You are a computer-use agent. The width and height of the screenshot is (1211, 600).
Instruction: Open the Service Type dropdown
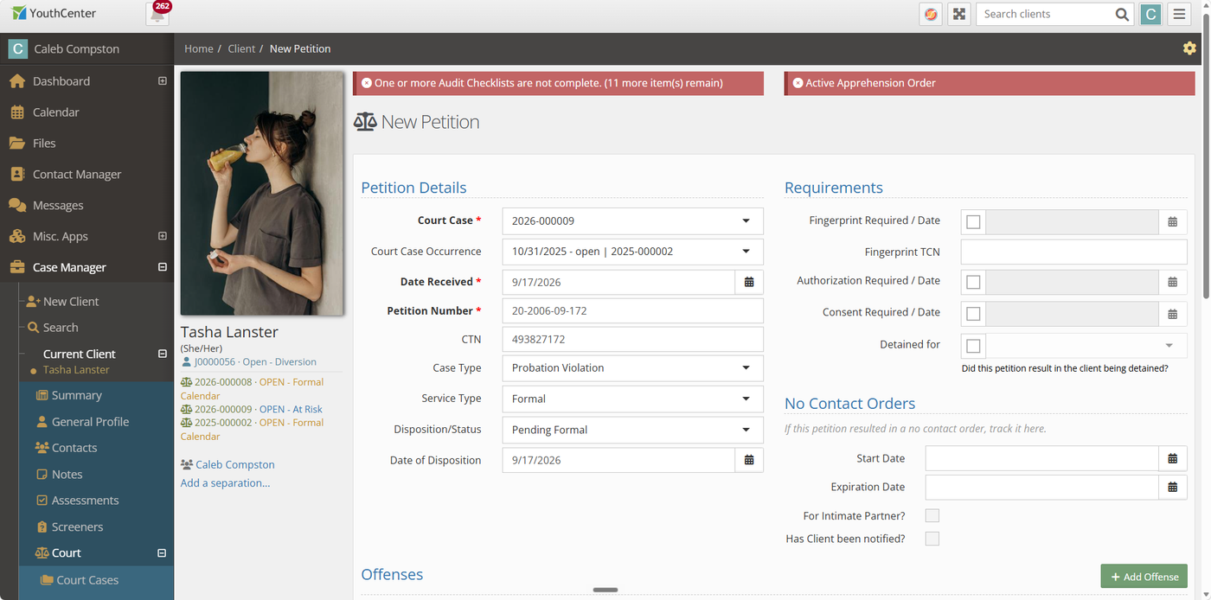coord(632,399)
